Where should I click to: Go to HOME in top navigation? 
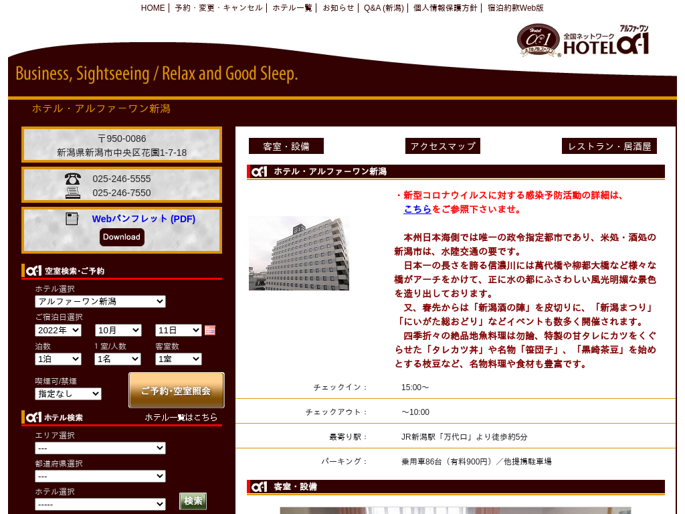(153, 8)
